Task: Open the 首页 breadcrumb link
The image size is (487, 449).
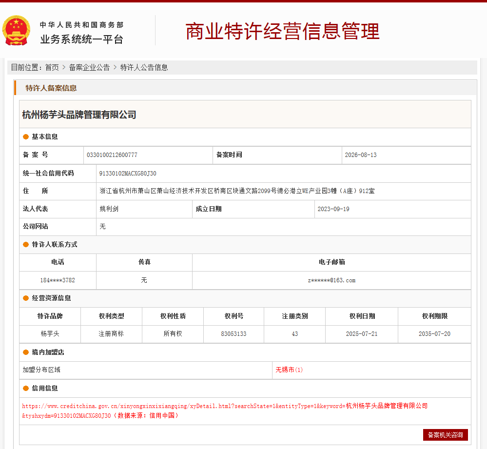Action: point(52,67)
